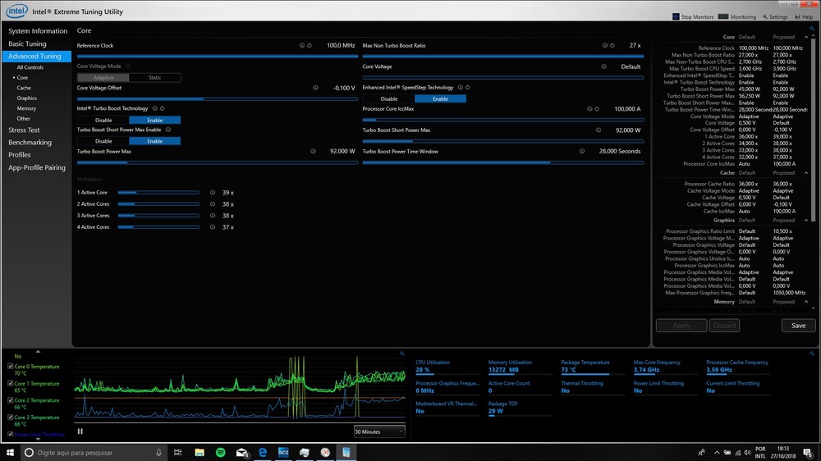Disable Intel Turbo Boost Technology

[x=103, y=120]
